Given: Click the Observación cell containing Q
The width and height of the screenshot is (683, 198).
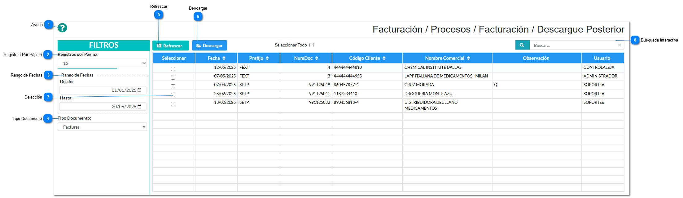Looking at the screenshot, I should (x=536, y=85).
